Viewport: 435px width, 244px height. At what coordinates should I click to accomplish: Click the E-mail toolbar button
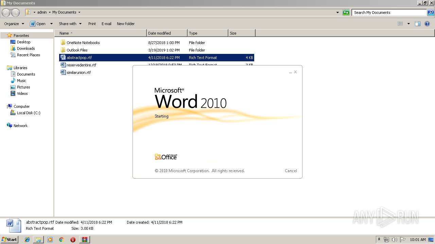106,24
